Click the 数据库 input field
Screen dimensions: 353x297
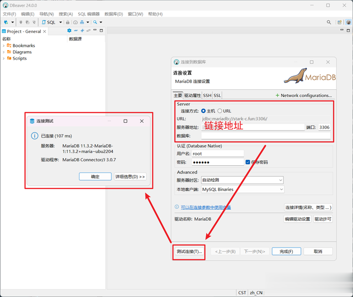pos(266,136)
